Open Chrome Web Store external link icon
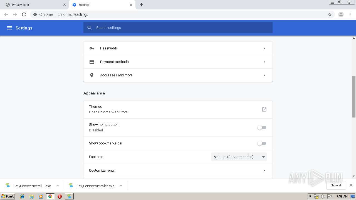The width and height of the screenshot is (356, 200). point(264,109)
